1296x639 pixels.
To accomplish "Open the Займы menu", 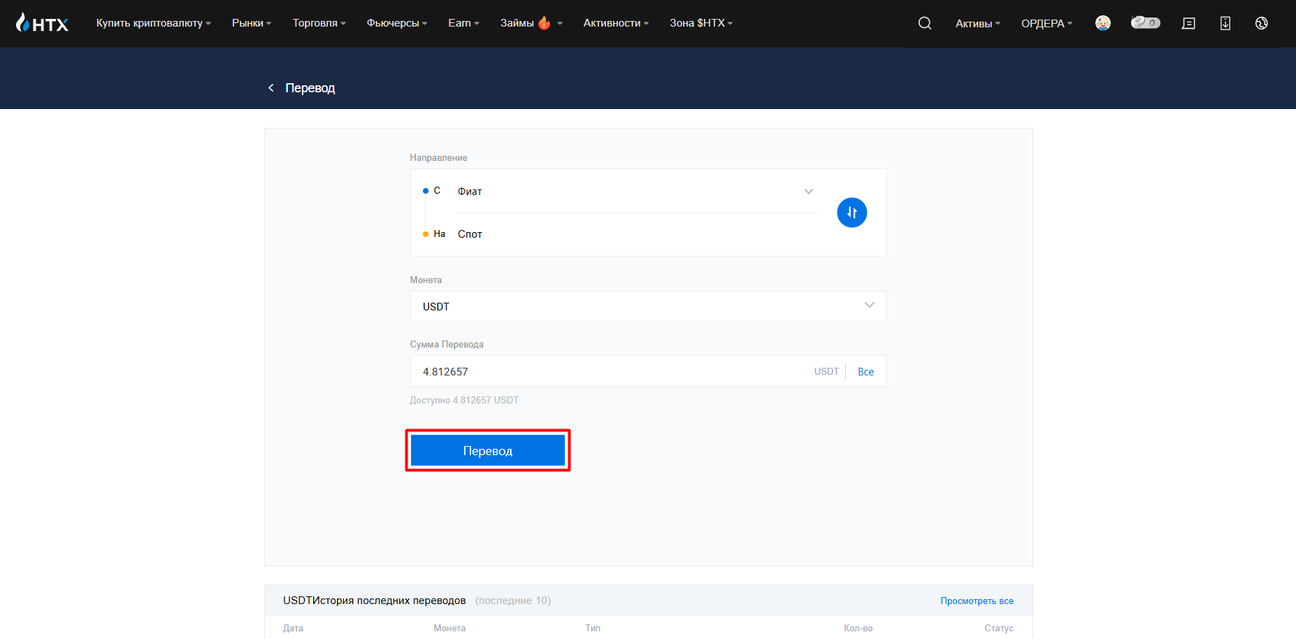I will [x=531, y=23].
